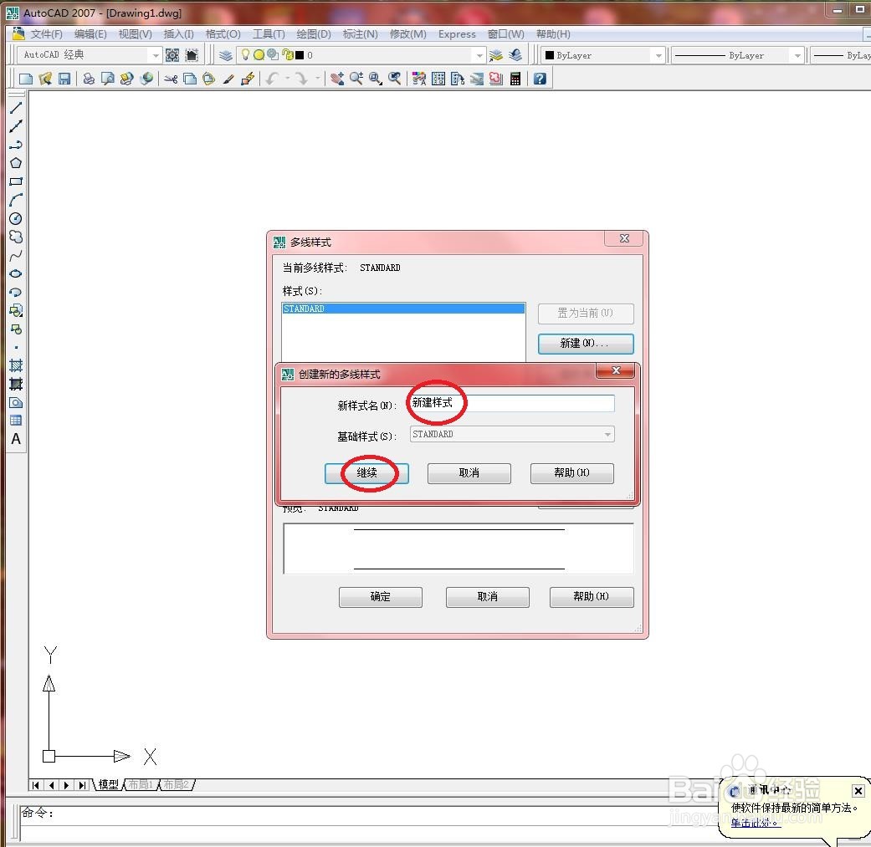Screen dimensions: 871x847
Task: Select the Insert Block tool
Action: click(16, 311)
